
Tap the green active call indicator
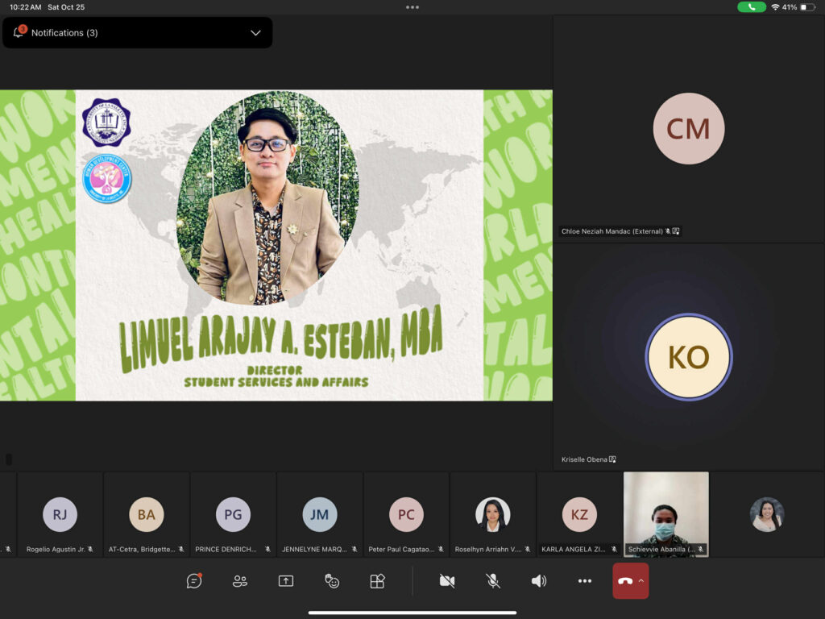752,7
